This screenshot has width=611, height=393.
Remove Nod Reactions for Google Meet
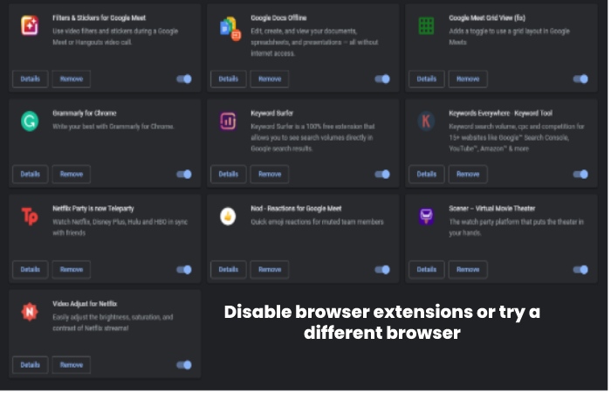tap(270, 270)
